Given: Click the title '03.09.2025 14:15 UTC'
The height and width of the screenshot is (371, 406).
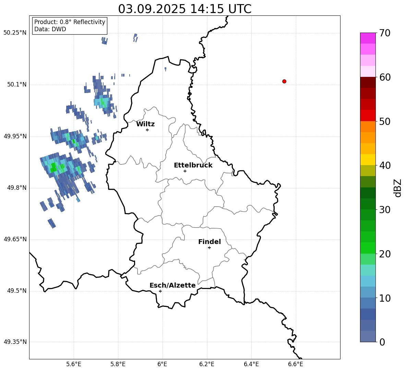Looking at the screenshot, I should pos(184,9).
